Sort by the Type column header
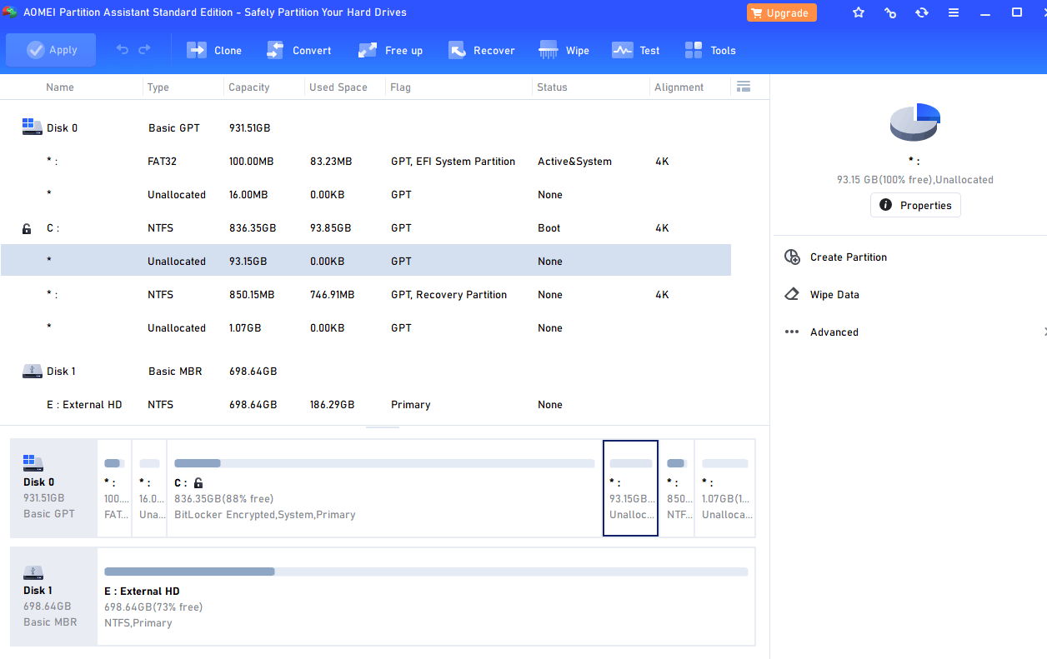This screenshot has height=659, width=1047. (158, 87)
